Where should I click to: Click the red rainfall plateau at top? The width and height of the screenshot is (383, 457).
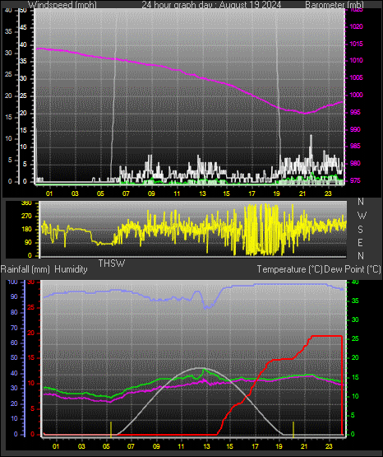coord(326,336)
